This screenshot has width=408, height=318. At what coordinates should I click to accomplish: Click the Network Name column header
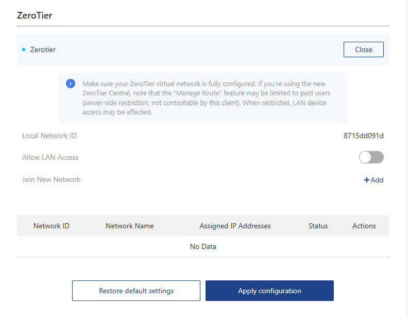[130, 226]
